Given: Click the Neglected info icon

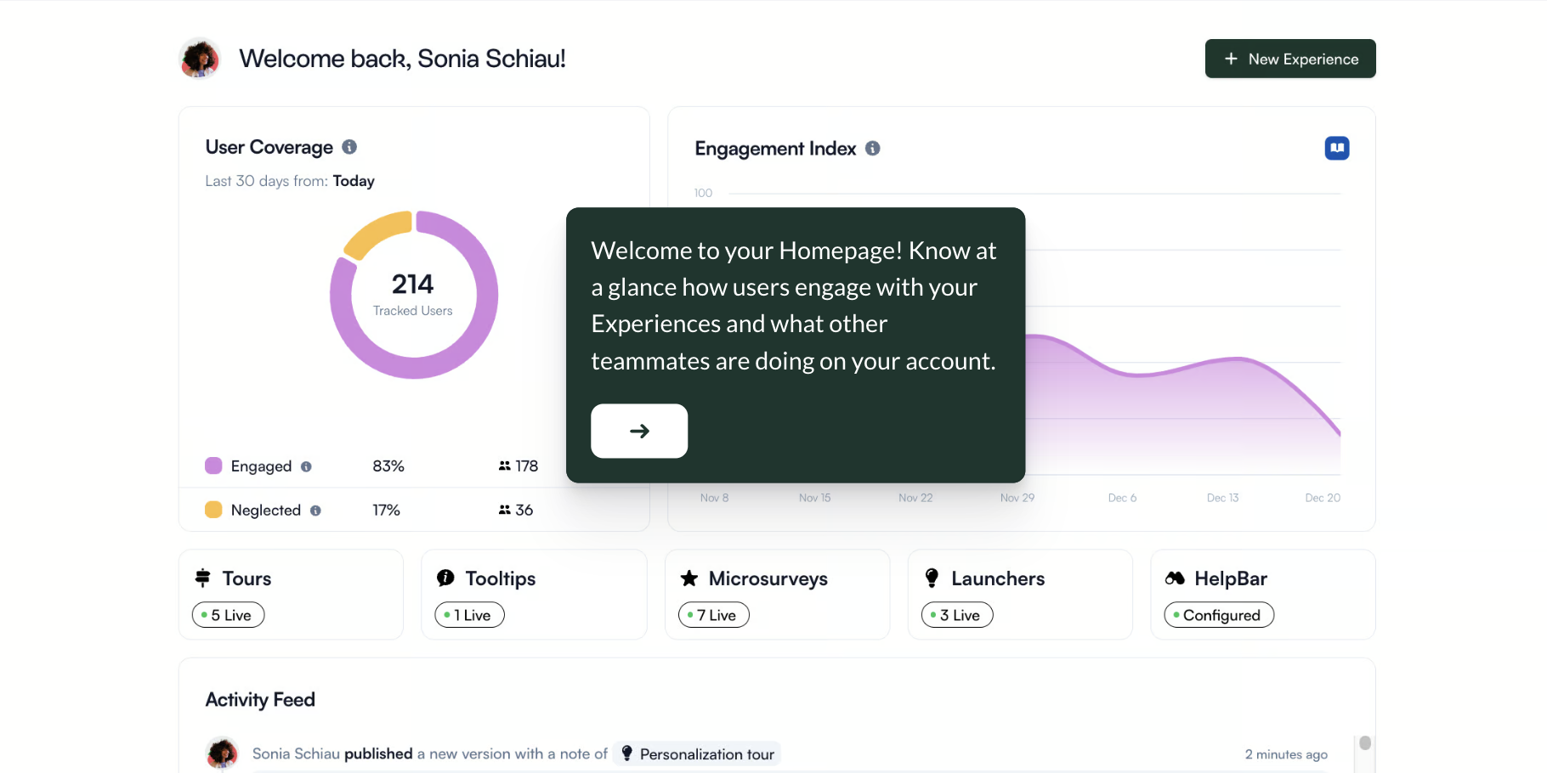Looking at the screenshot, I should coord(315,511).
